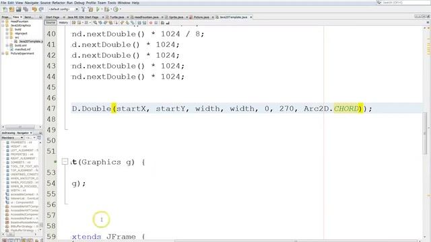This screenshot has width=431, height=242.
Task: Click the Stop Macro Recording icon
Action: coord(156,23)
